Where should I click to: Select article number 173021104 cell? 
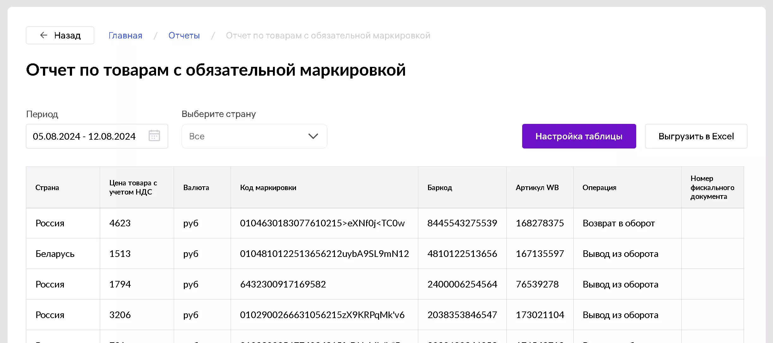click(x=540, y=315)
